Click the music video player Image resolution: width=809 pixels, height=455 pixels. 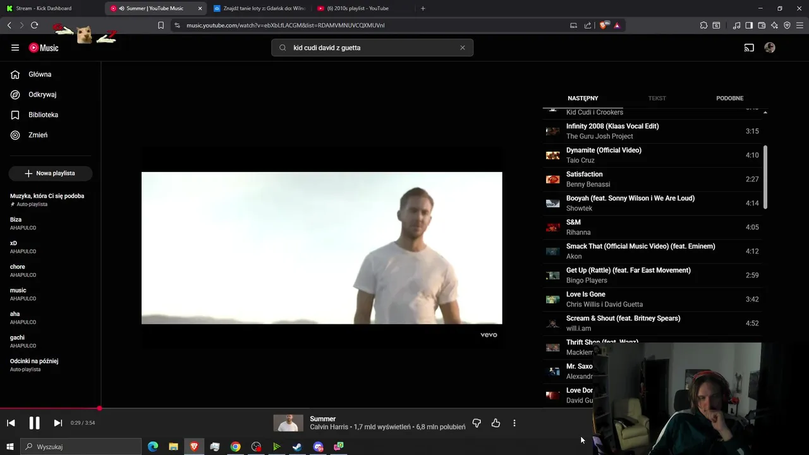tap(322, 248)
